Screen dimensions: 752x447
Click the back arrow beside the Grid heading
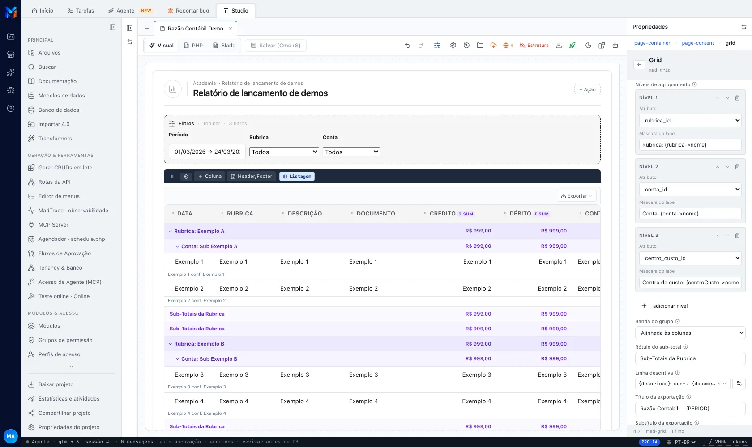pyautogui.click(x=639, y=65)
